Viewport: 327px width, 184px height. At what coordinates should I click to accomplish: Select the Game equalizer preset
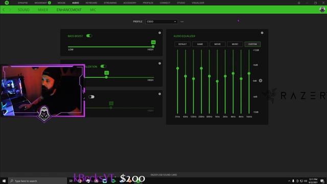coord(200,44)
